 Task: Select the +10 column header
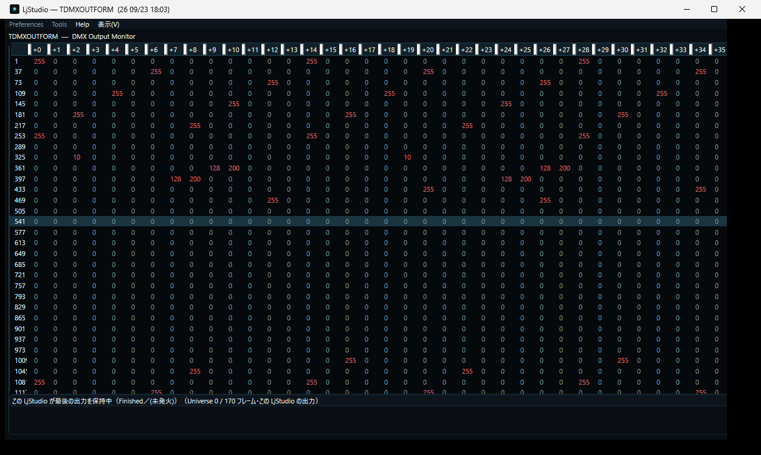tap(232, 50)
